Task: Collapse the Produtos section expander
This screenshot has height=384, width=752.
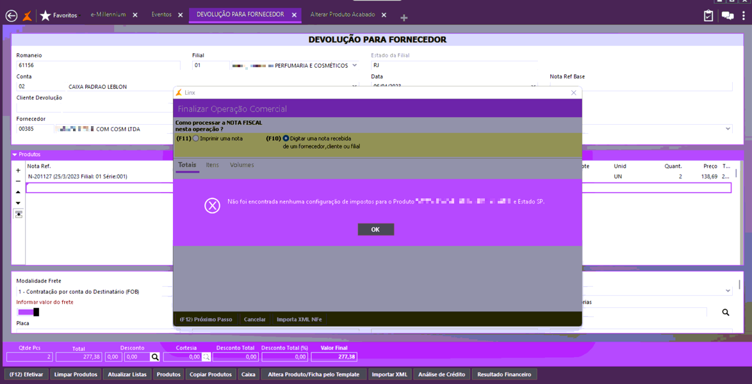Action: point(15,155)
